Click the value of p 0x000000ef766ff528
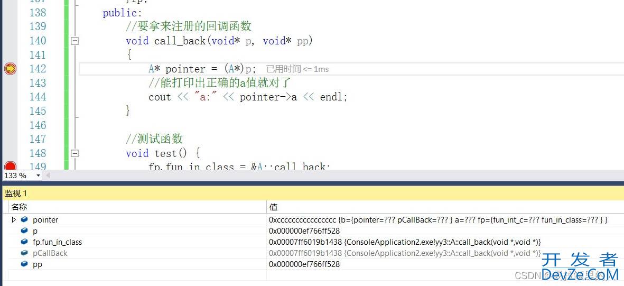The width and height of the screenshot is (624, 286). pos(304,230)
